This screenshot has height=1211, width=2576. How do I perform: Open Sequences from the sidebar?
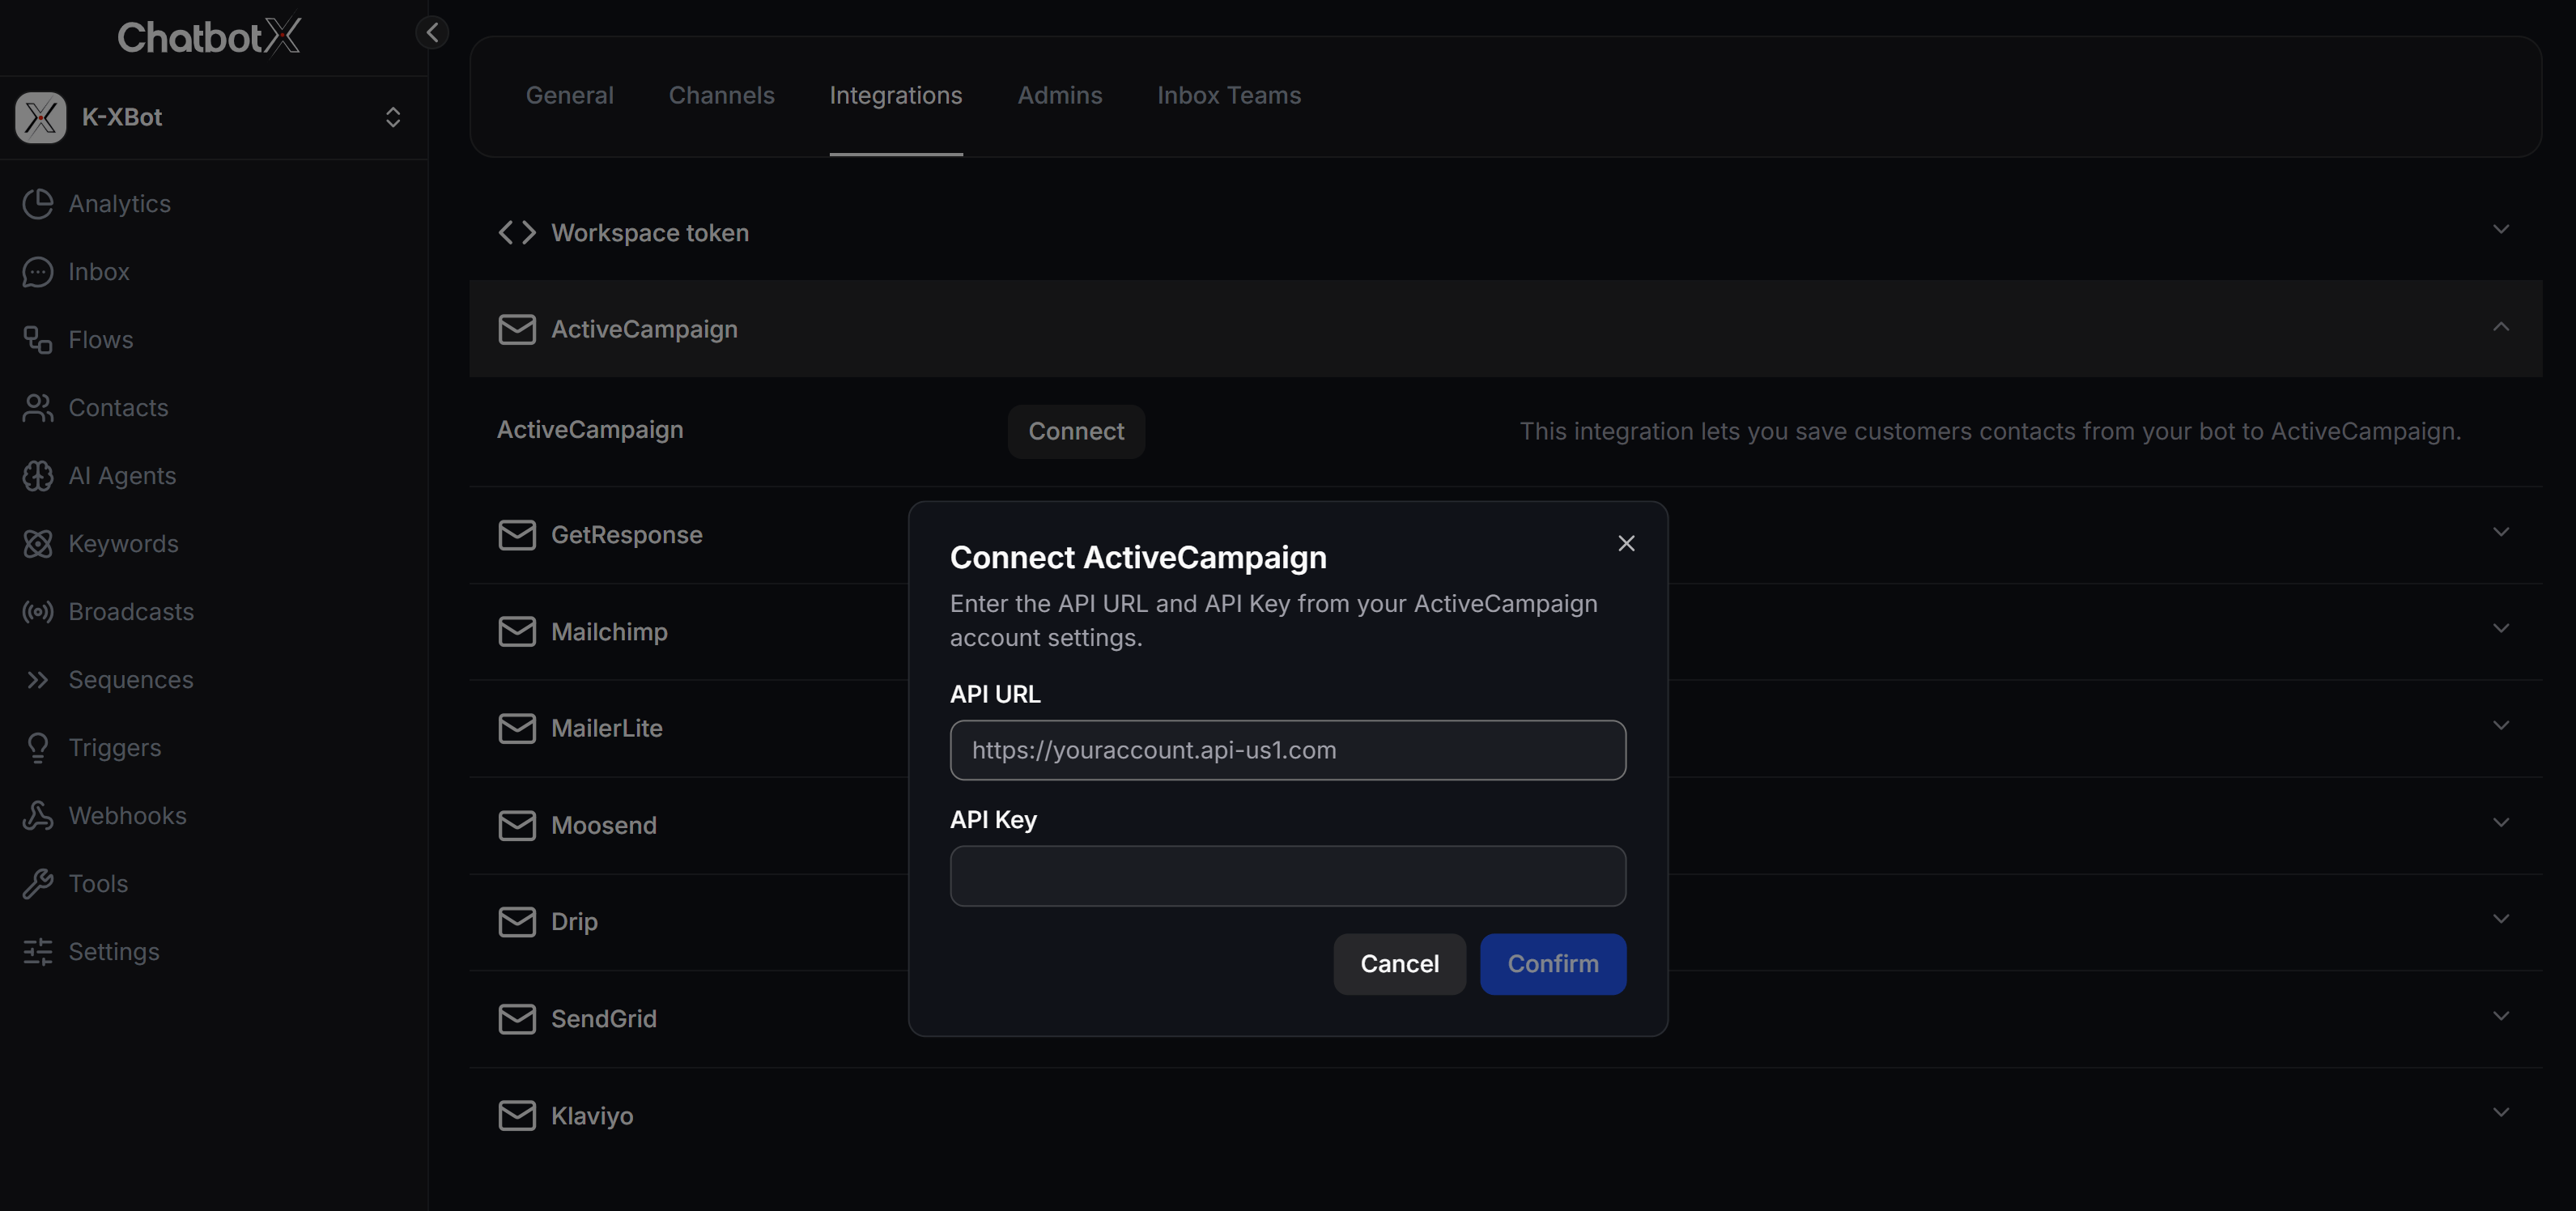pos(131,679)
